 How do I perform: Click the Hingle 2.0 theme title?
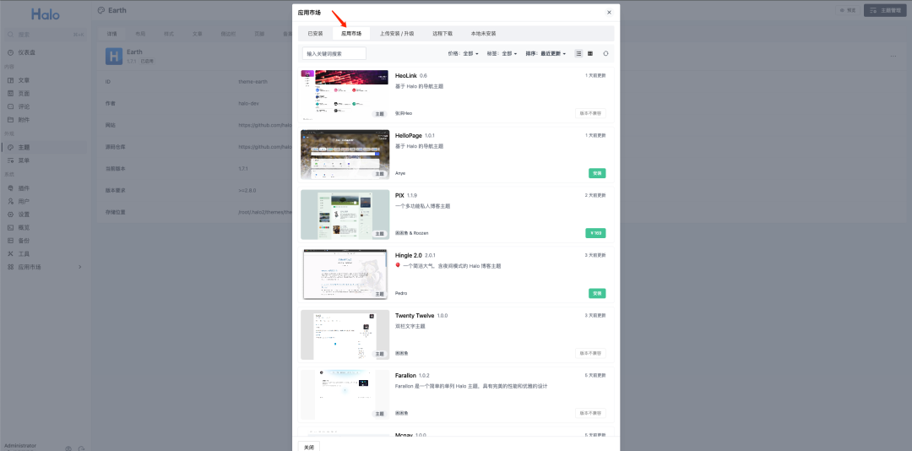tap(409, 255)
